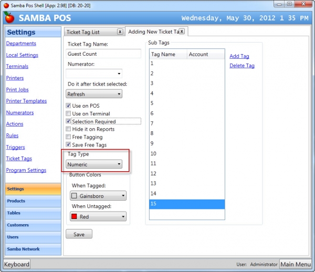Select sub tag row 1
The height and width of the screenshot is (272, 315).
click(x=187, y=64)
